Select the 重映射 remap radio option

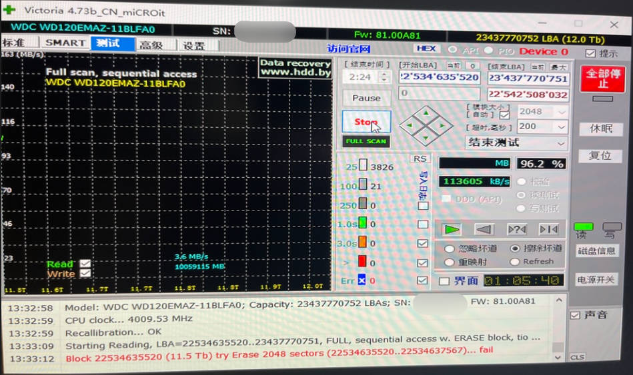[449, 262]
